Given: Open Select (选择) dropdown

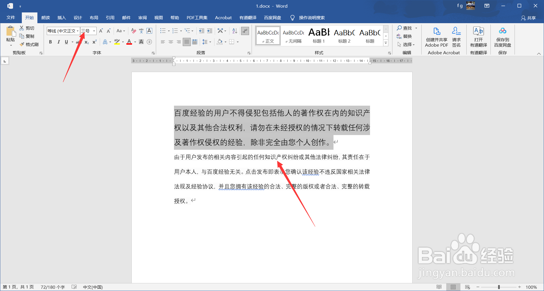Looking at the screenshot, I should coord(406,44).
